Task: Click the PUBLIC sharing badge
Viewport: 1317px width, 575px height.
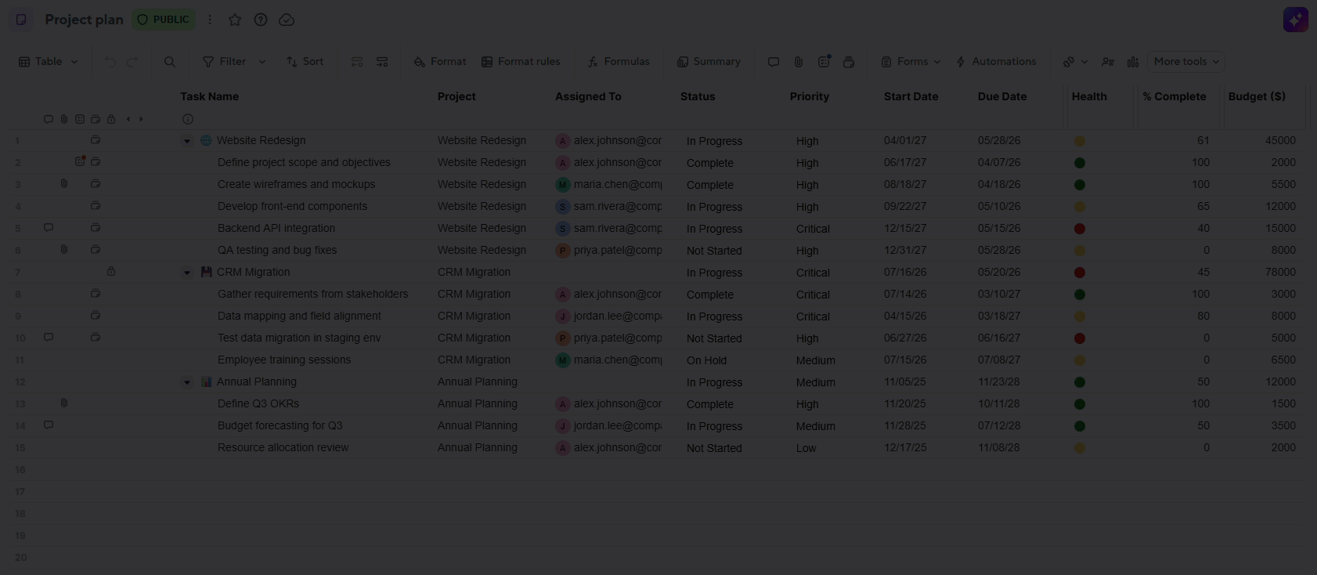Action: tap(163, 20)
